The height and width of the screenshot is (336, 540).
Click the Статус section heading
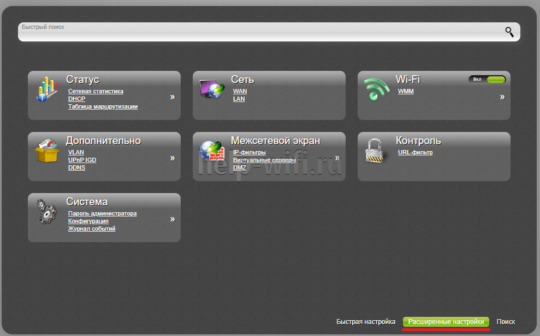click(x=82, y=80)
